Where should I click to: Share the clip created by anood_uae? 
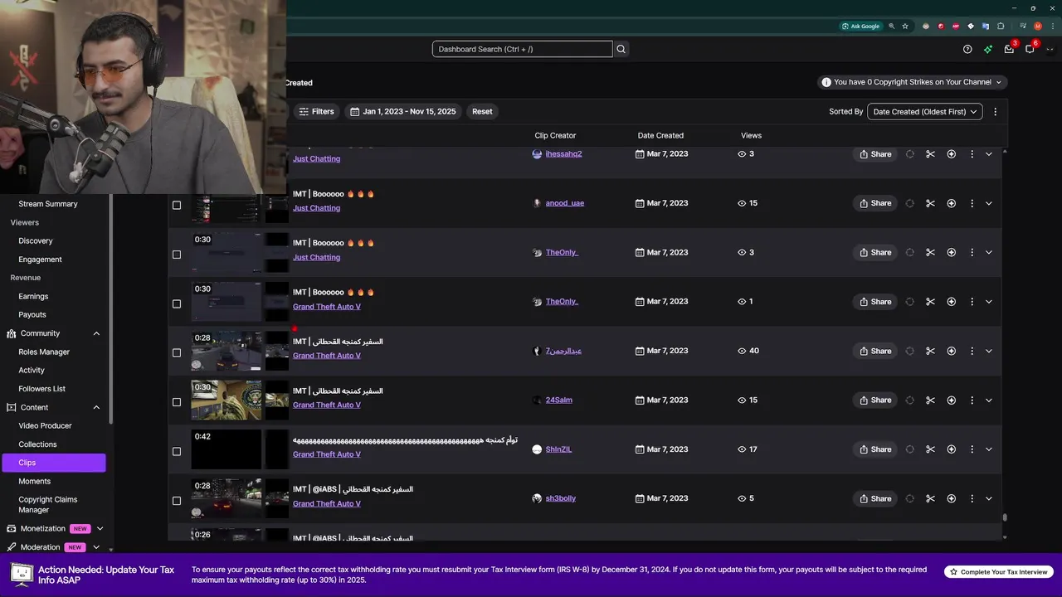874,203
